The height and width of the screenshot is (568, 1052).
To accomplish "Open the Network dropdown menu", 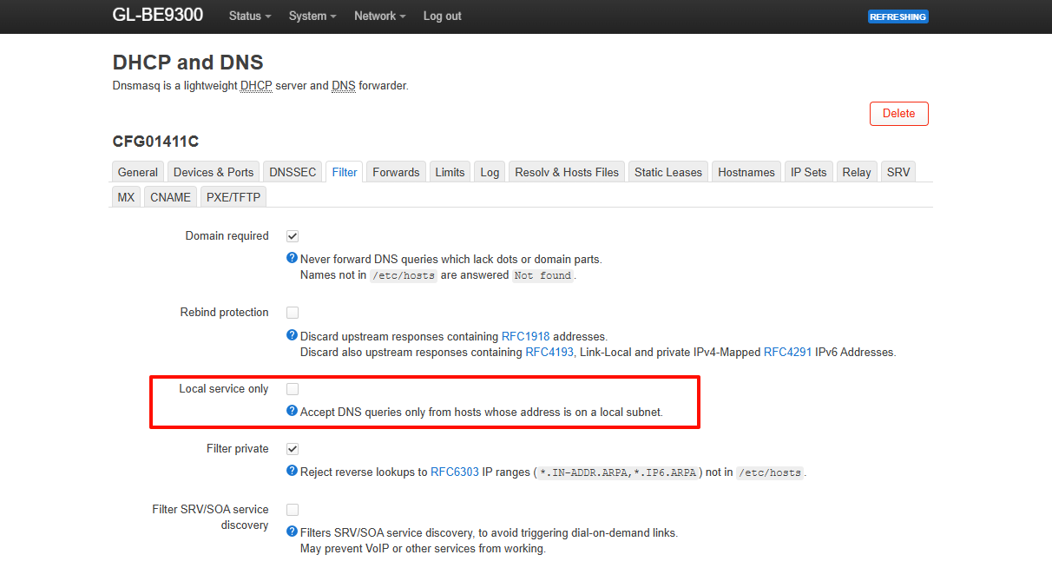I will click(379, 17).
